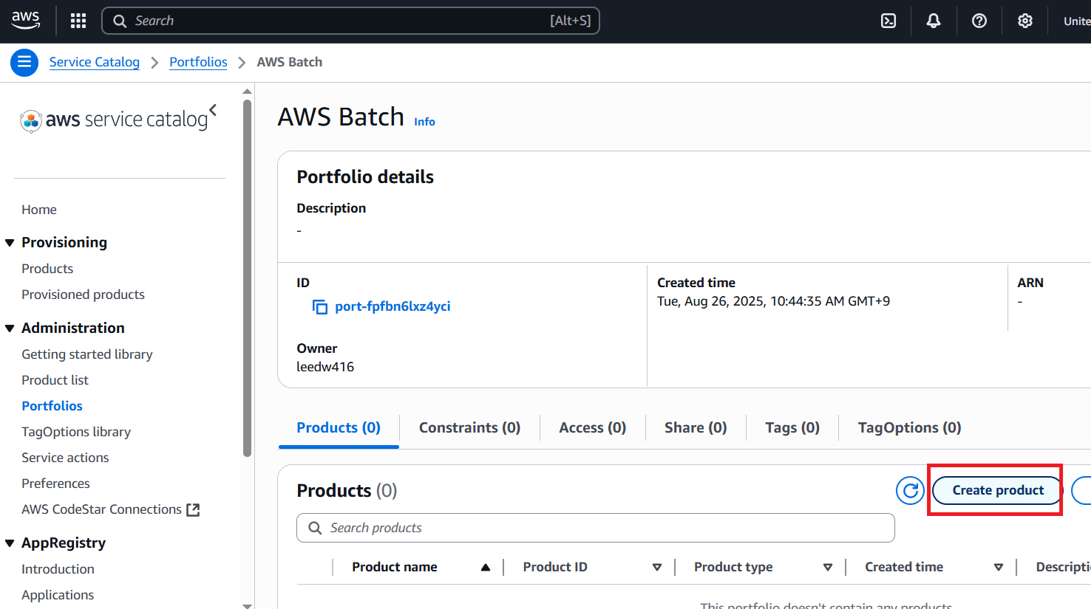Refresh the Products list
This screenshot has height=609, width=1091.
click(910, 490)
